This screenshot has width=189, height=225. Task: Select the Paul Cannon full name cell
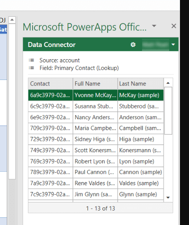(95, 172)
